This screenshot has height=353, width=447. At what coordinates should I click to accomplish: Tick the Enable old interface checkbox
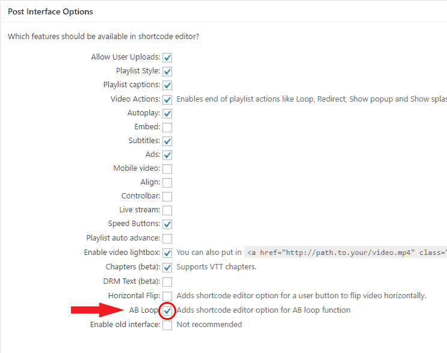click(167, 325)
